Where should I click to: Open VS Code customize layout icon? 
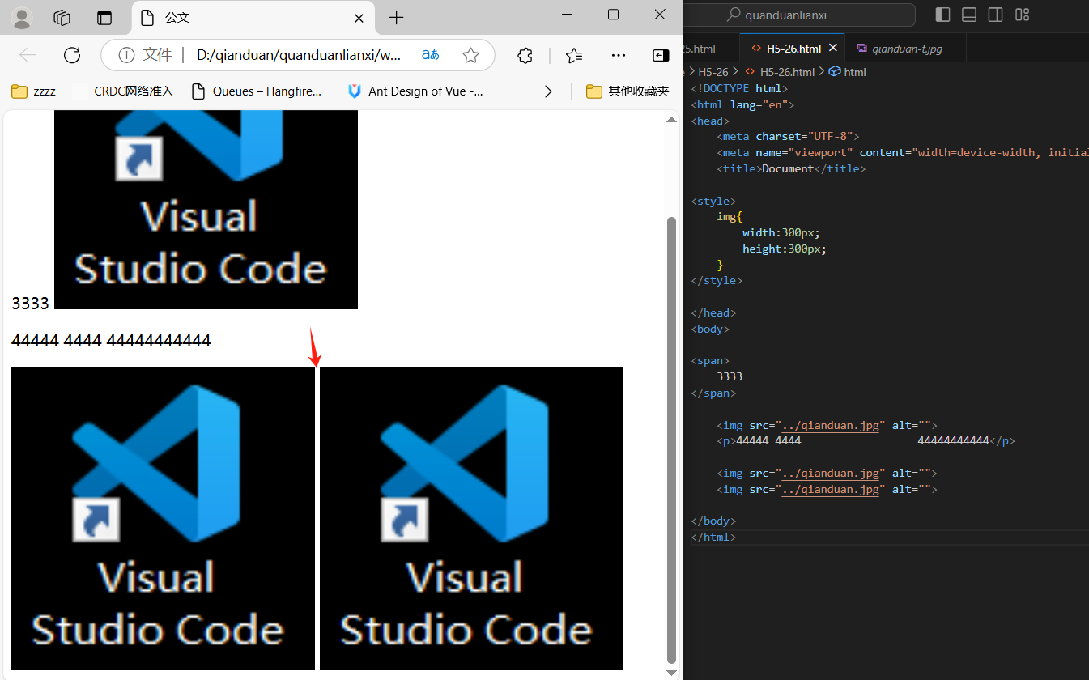click(x=1023, y=15)
